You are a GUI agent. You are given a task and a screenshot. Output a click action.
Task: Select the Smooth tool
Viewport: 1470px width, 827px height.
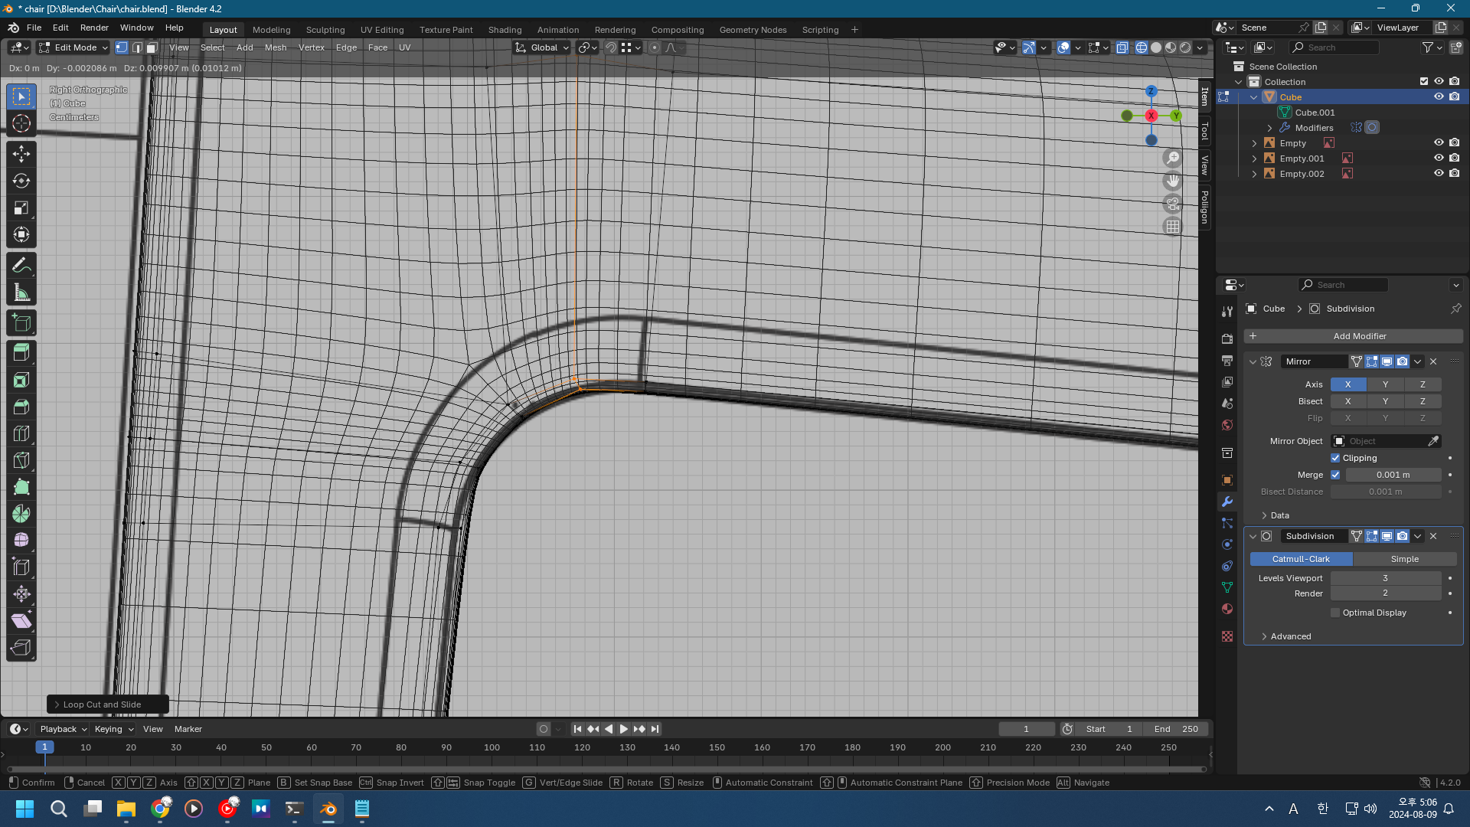coord(21,541)
